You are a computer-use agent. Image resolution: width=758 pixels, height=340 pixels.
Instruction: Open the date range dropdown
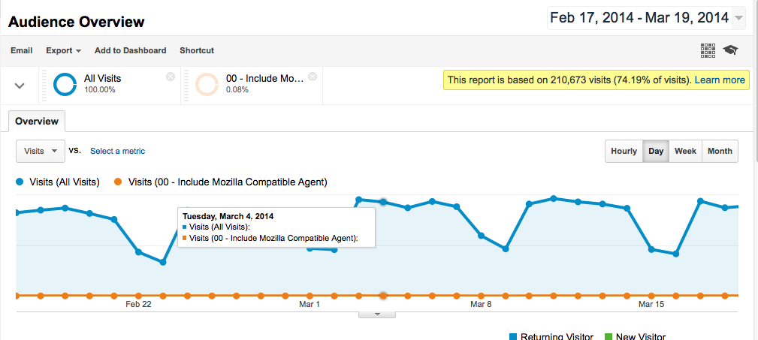[x=739, y=18]
